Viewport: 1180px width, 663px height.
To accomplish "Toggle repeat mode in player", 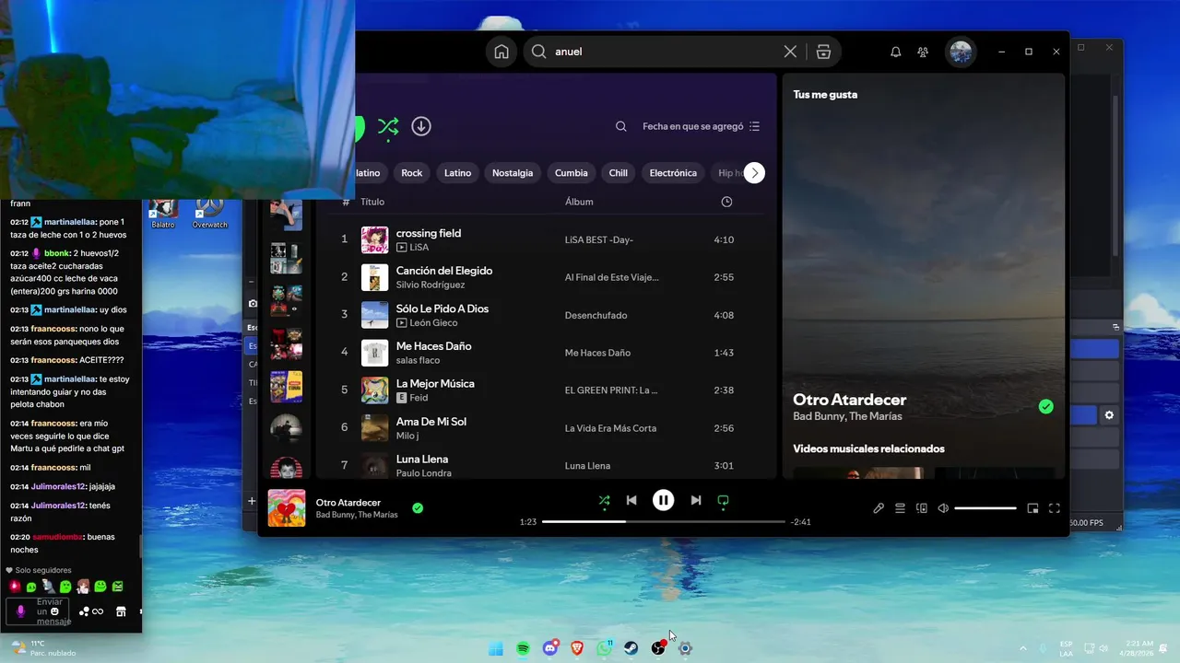I will (x=723, y=500).
